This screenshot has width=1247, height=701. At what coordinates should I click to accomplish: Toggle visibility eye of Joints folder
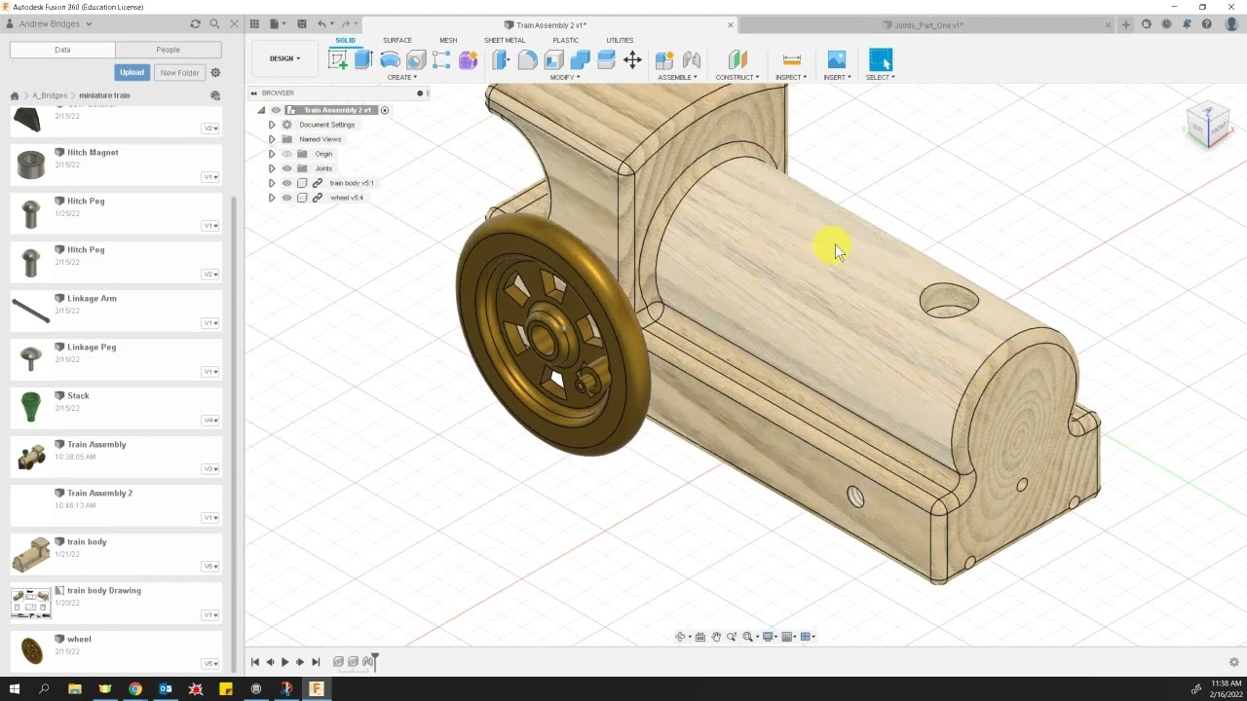coord(286,168)
